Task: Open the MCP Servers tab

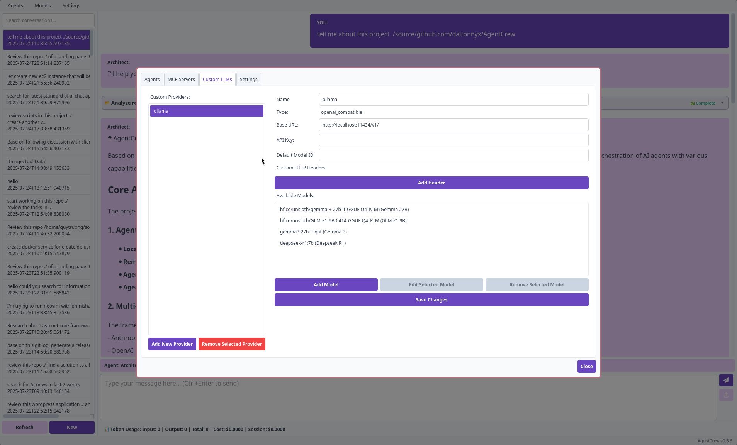Action: 181,80
